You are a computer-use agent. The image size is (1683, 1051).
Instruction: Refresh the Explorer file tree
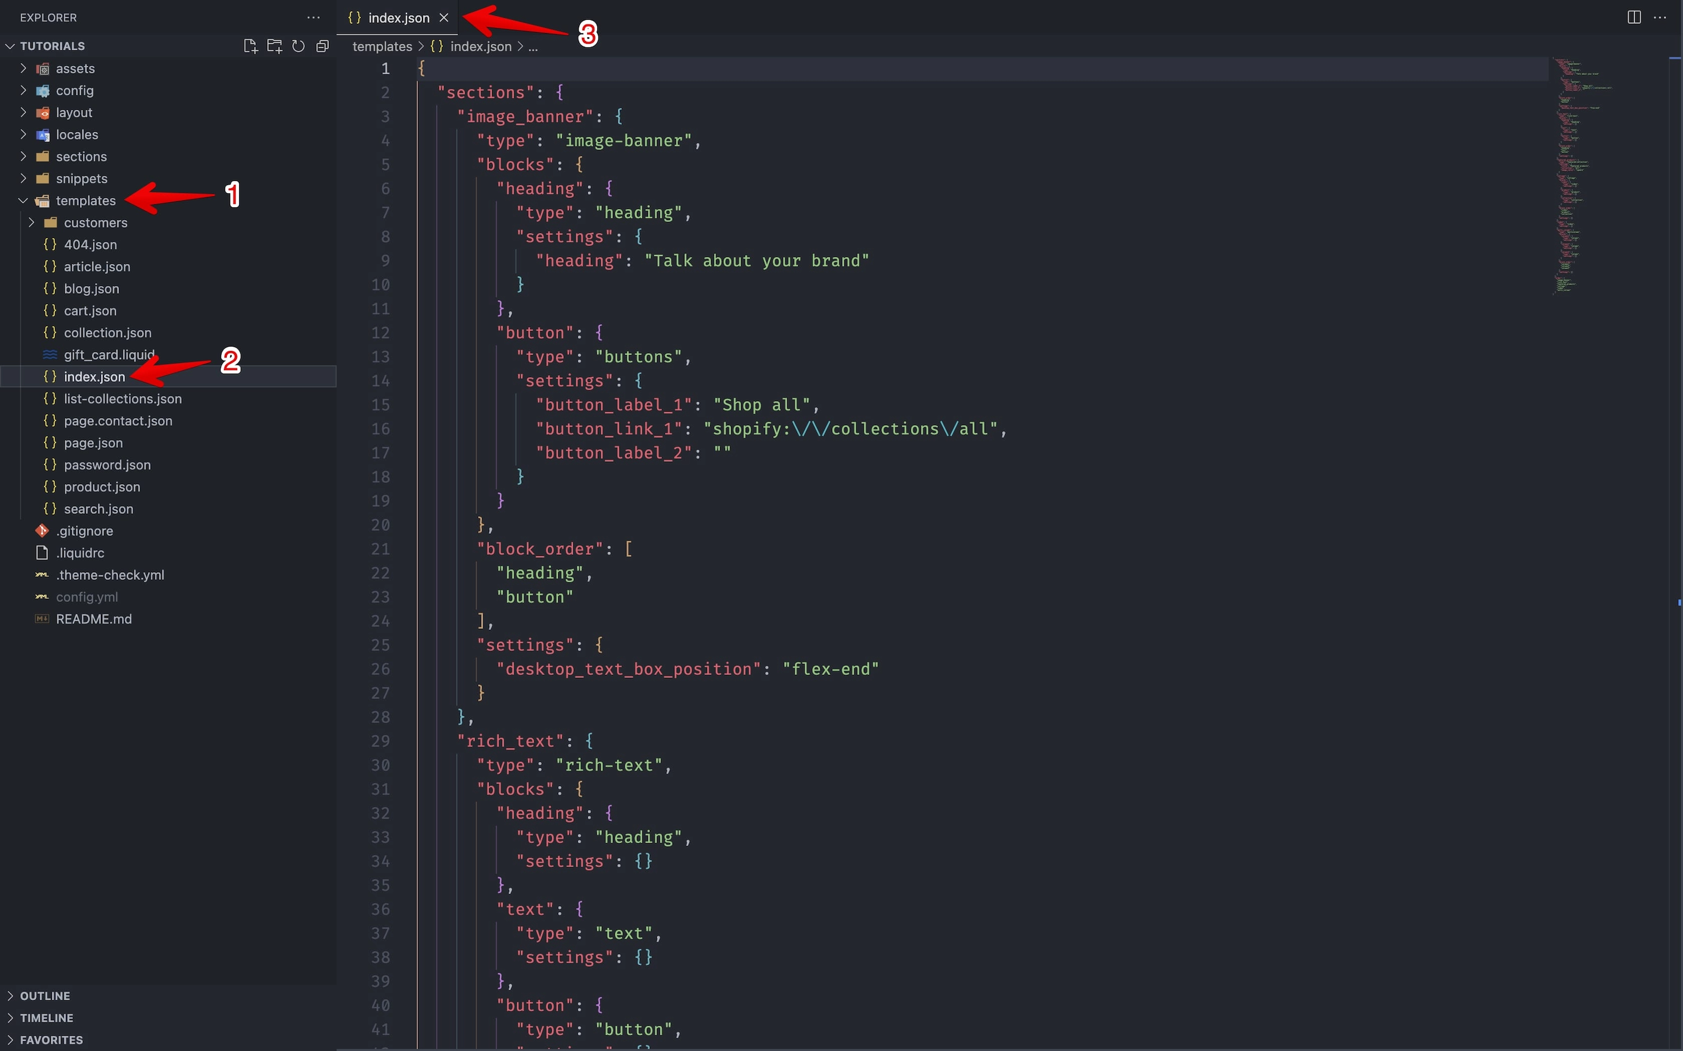coord(299,46)
